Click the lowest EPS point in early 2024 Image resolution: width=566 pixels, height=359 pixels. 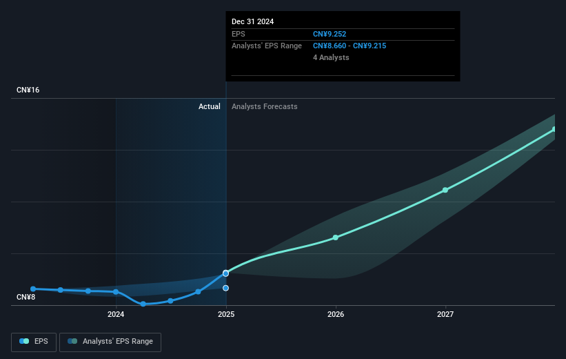[143, 304]
